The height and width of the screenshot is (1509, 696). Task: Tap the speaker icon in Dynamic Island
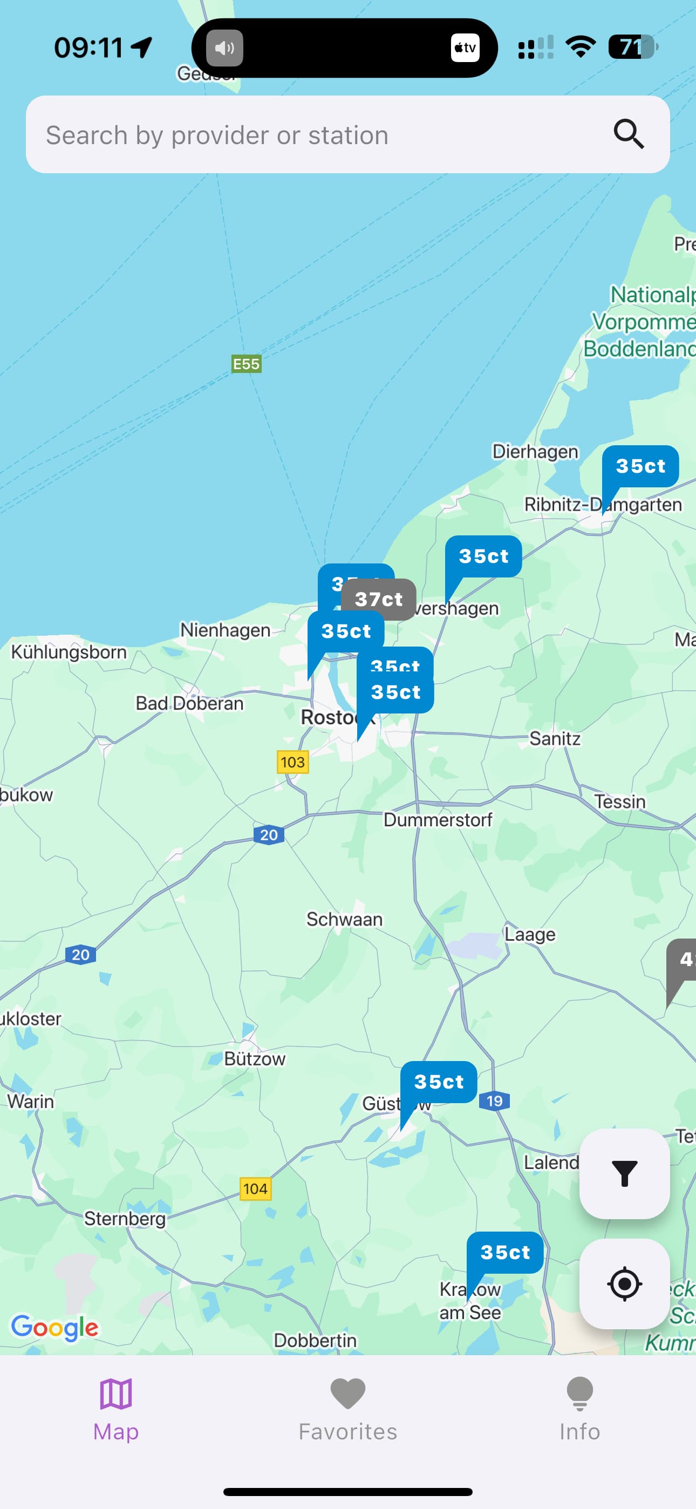tap(224, 47)
